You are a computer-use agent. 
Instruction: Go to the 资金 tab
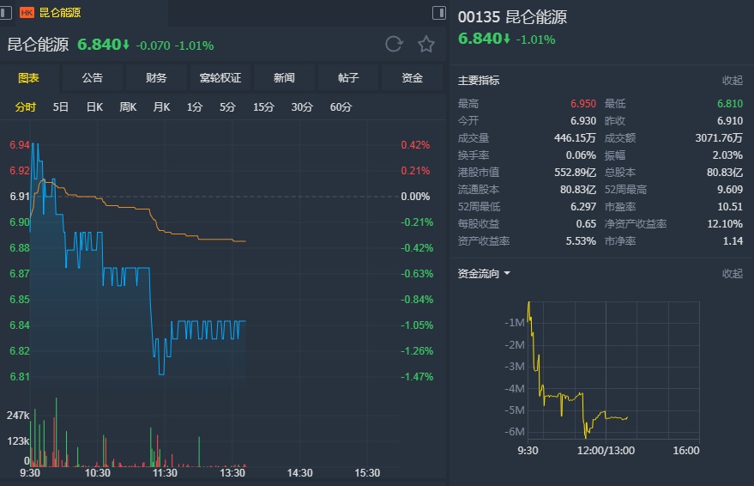(x=412, y=78)
